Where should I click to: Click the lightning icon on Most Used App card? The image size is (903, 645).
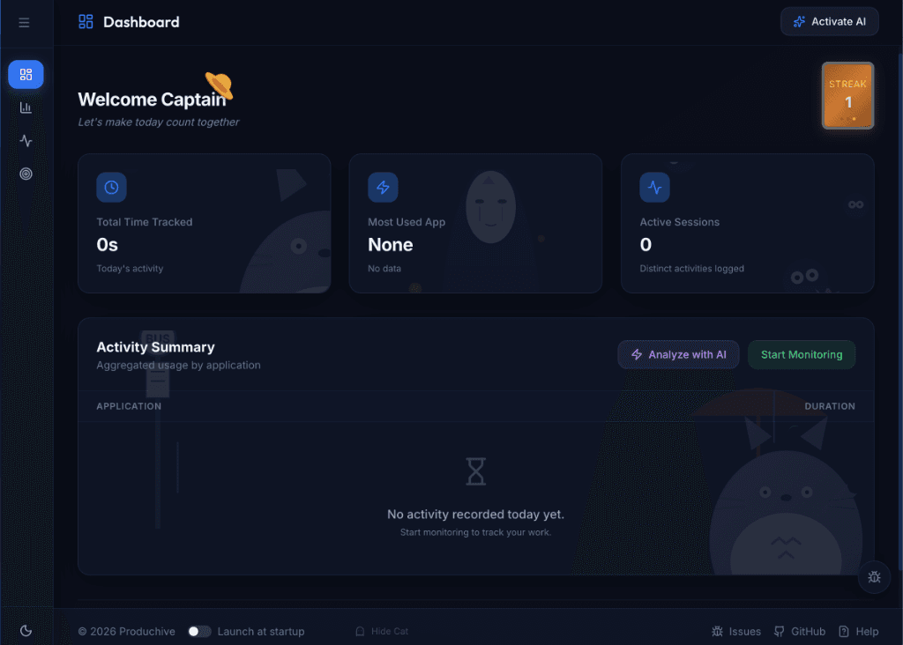[x=383, y=187]
